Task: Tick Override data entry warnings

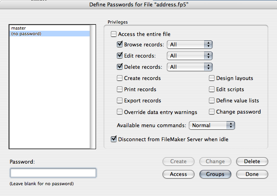Action: click(x=120, y=112)
